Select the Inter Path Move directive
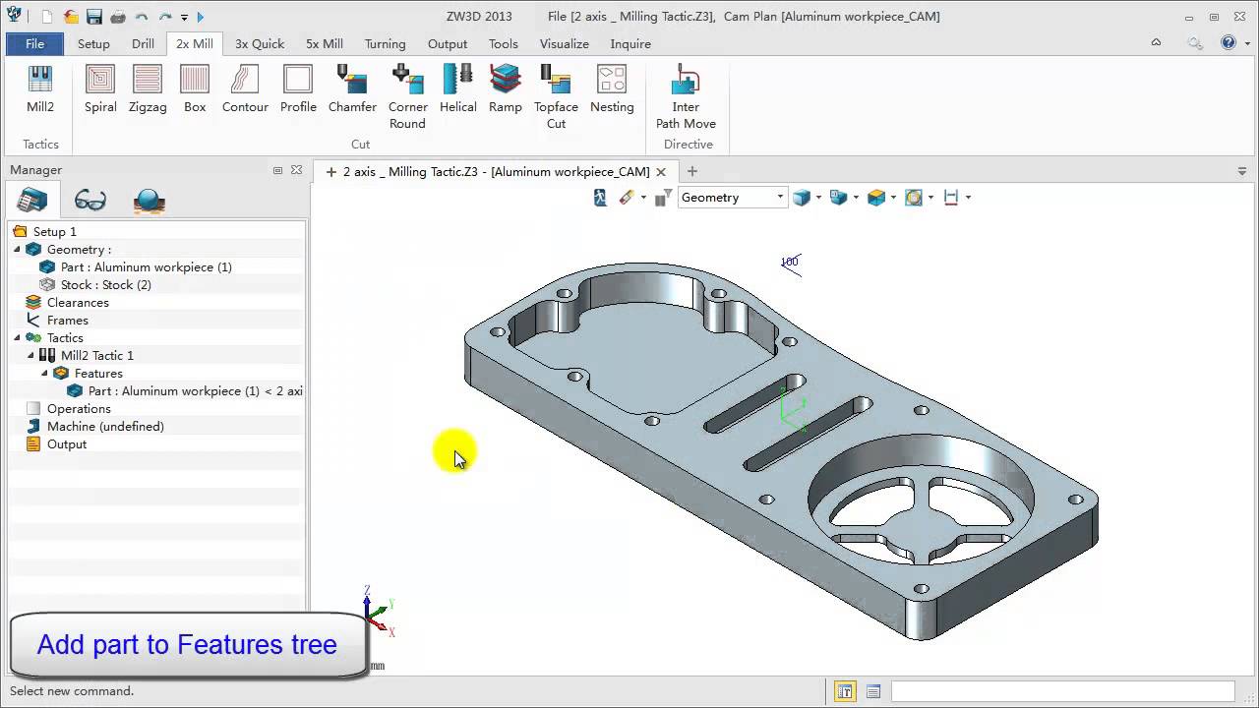This screenshot has height=708, width=1259. pyautogui.click(x=686, y=96)
